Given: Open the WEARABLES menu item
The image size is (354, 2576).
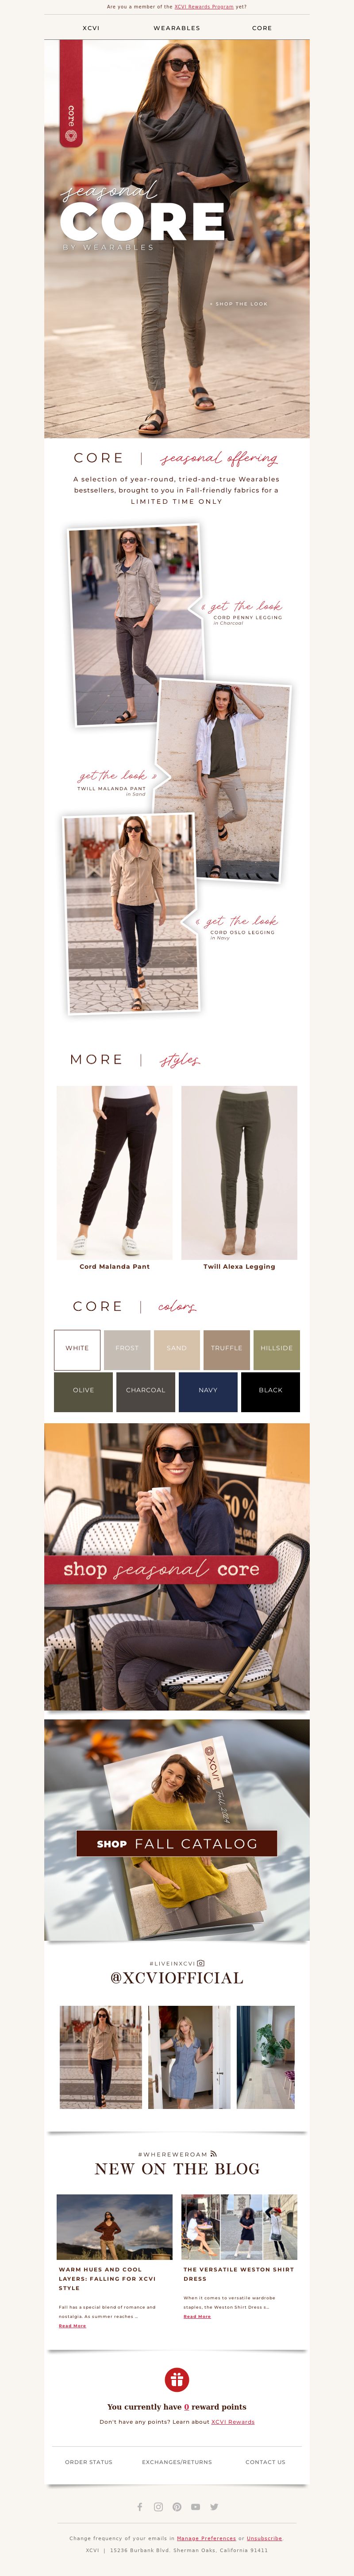Looking at the screenshot, I should (x=177, y=28).
